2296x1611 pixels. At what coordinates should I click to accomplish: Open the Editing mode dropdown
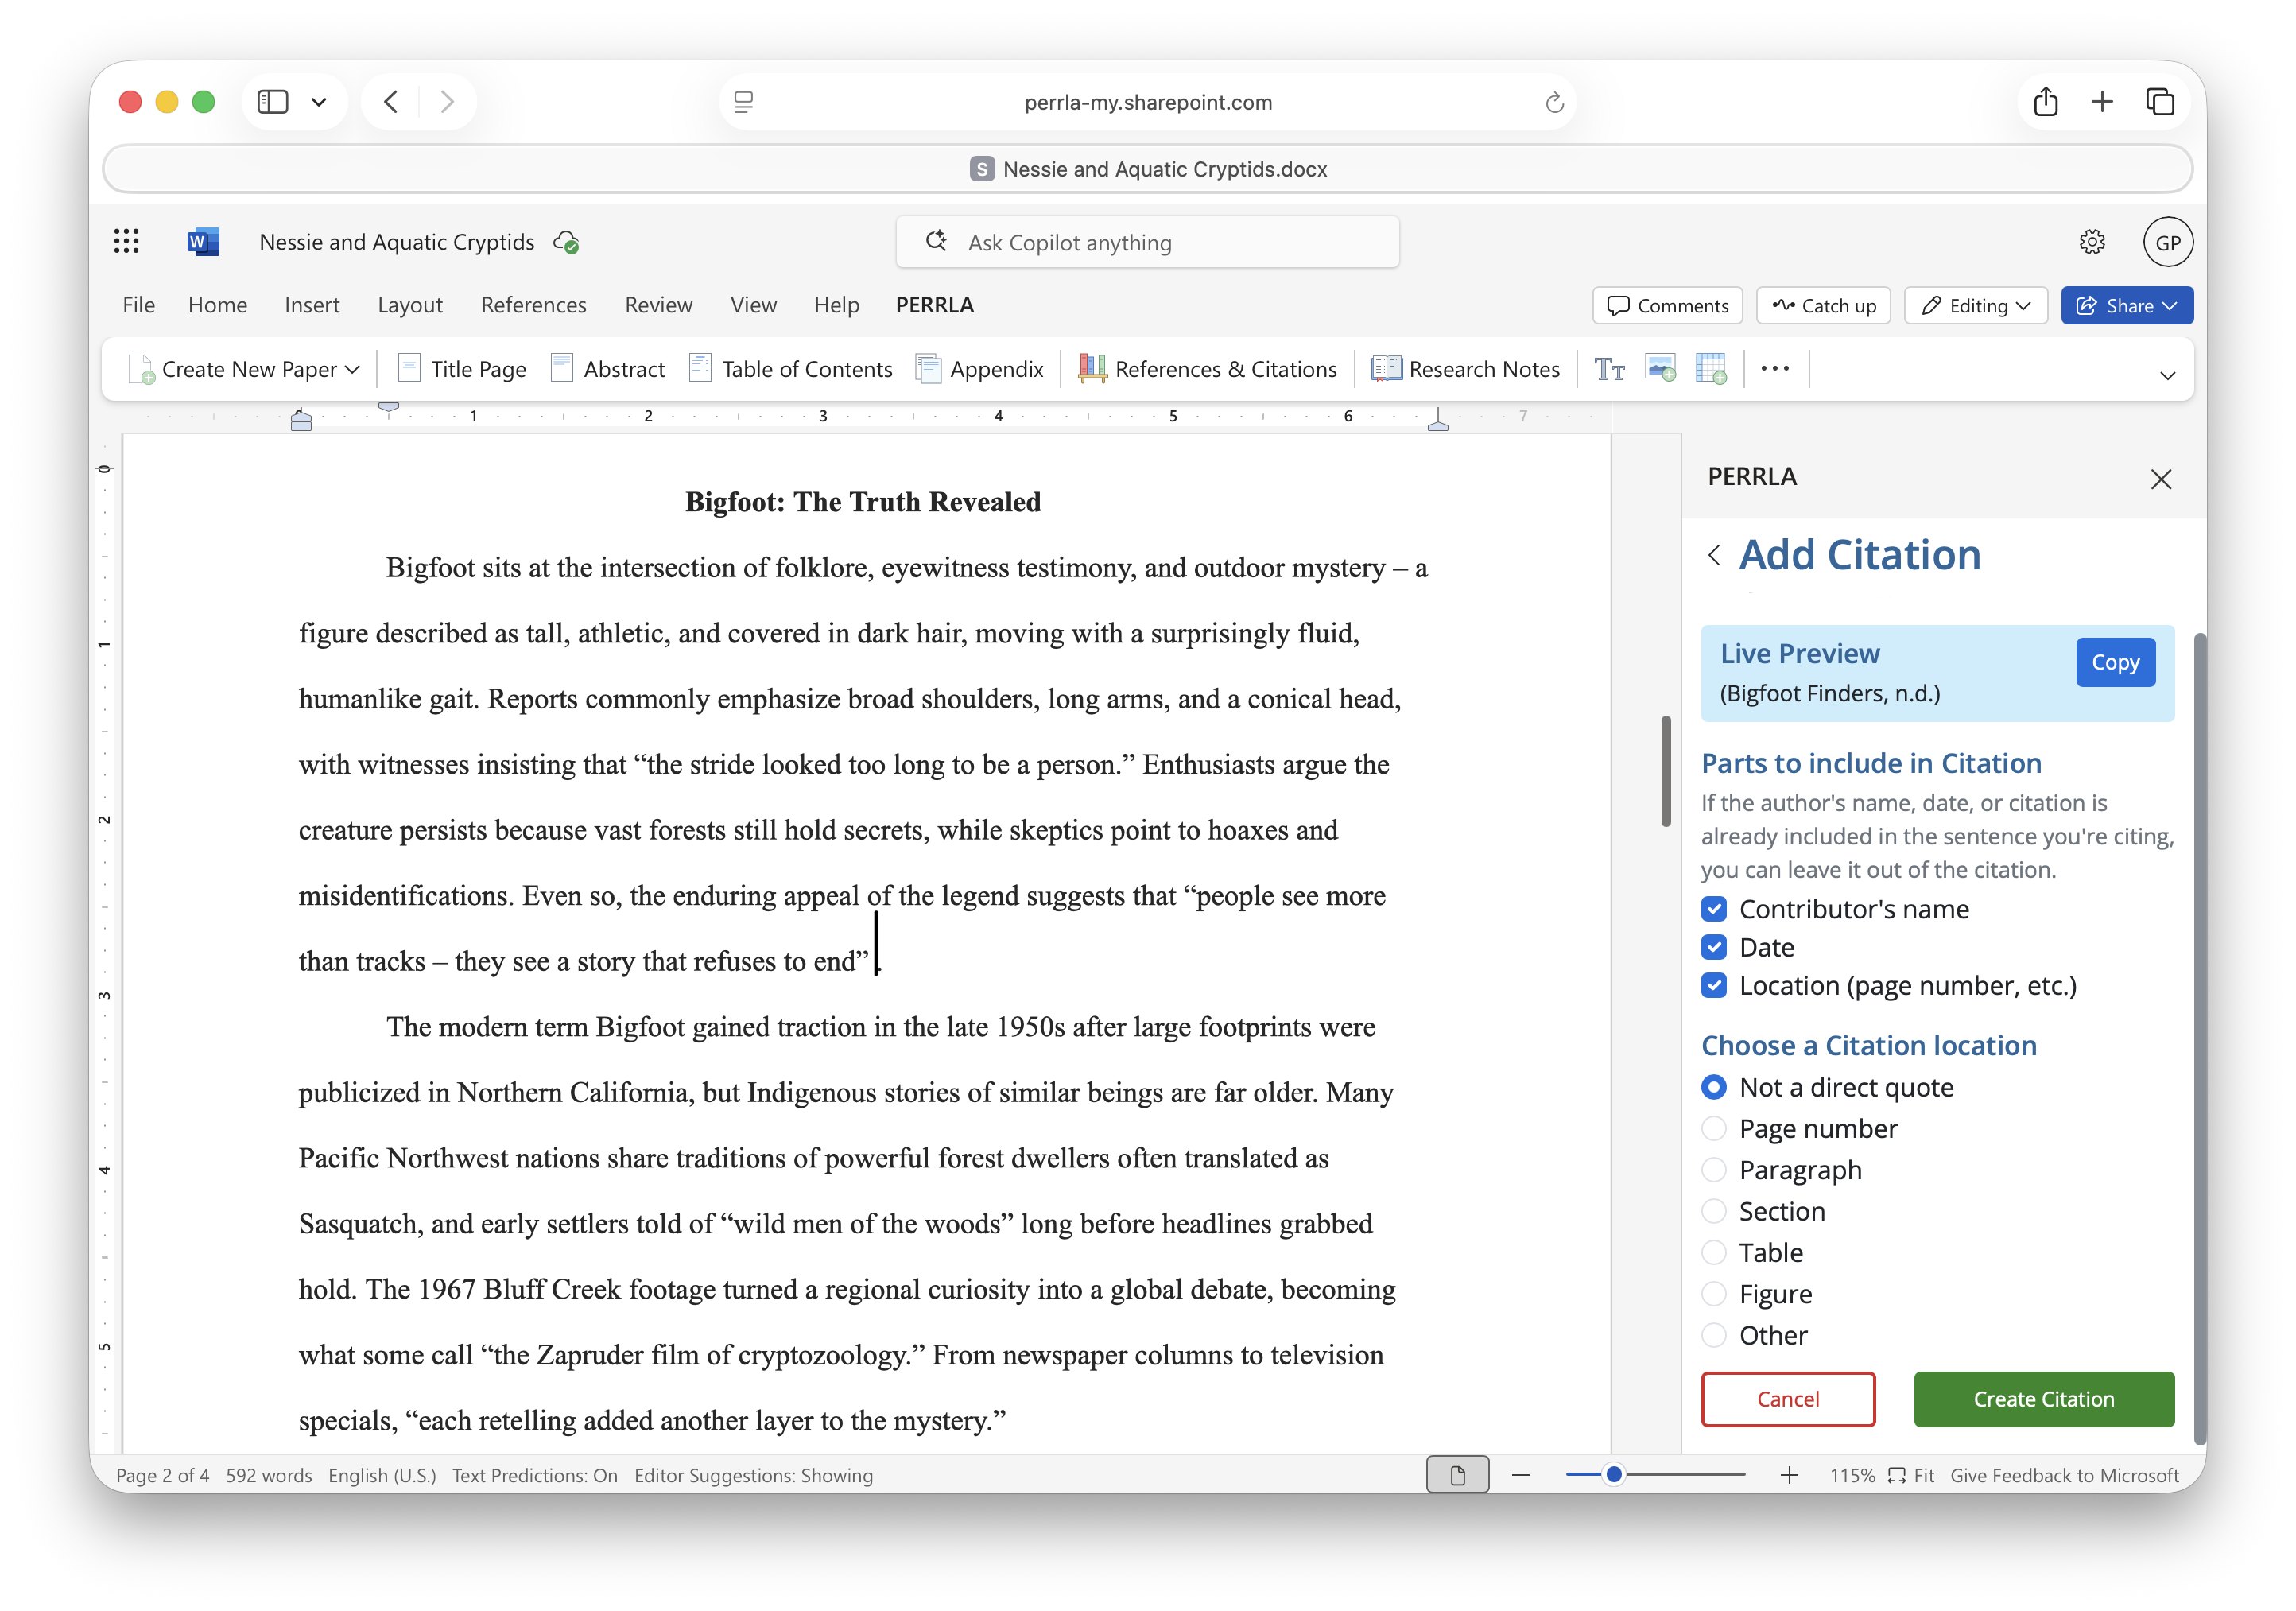coord(1975,305)
